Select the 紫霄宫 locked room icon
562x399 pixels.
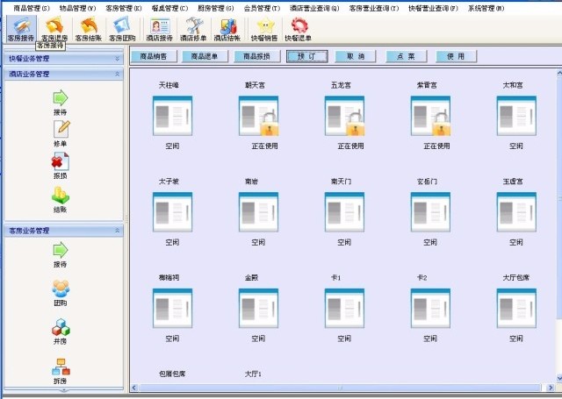(430, 116)
